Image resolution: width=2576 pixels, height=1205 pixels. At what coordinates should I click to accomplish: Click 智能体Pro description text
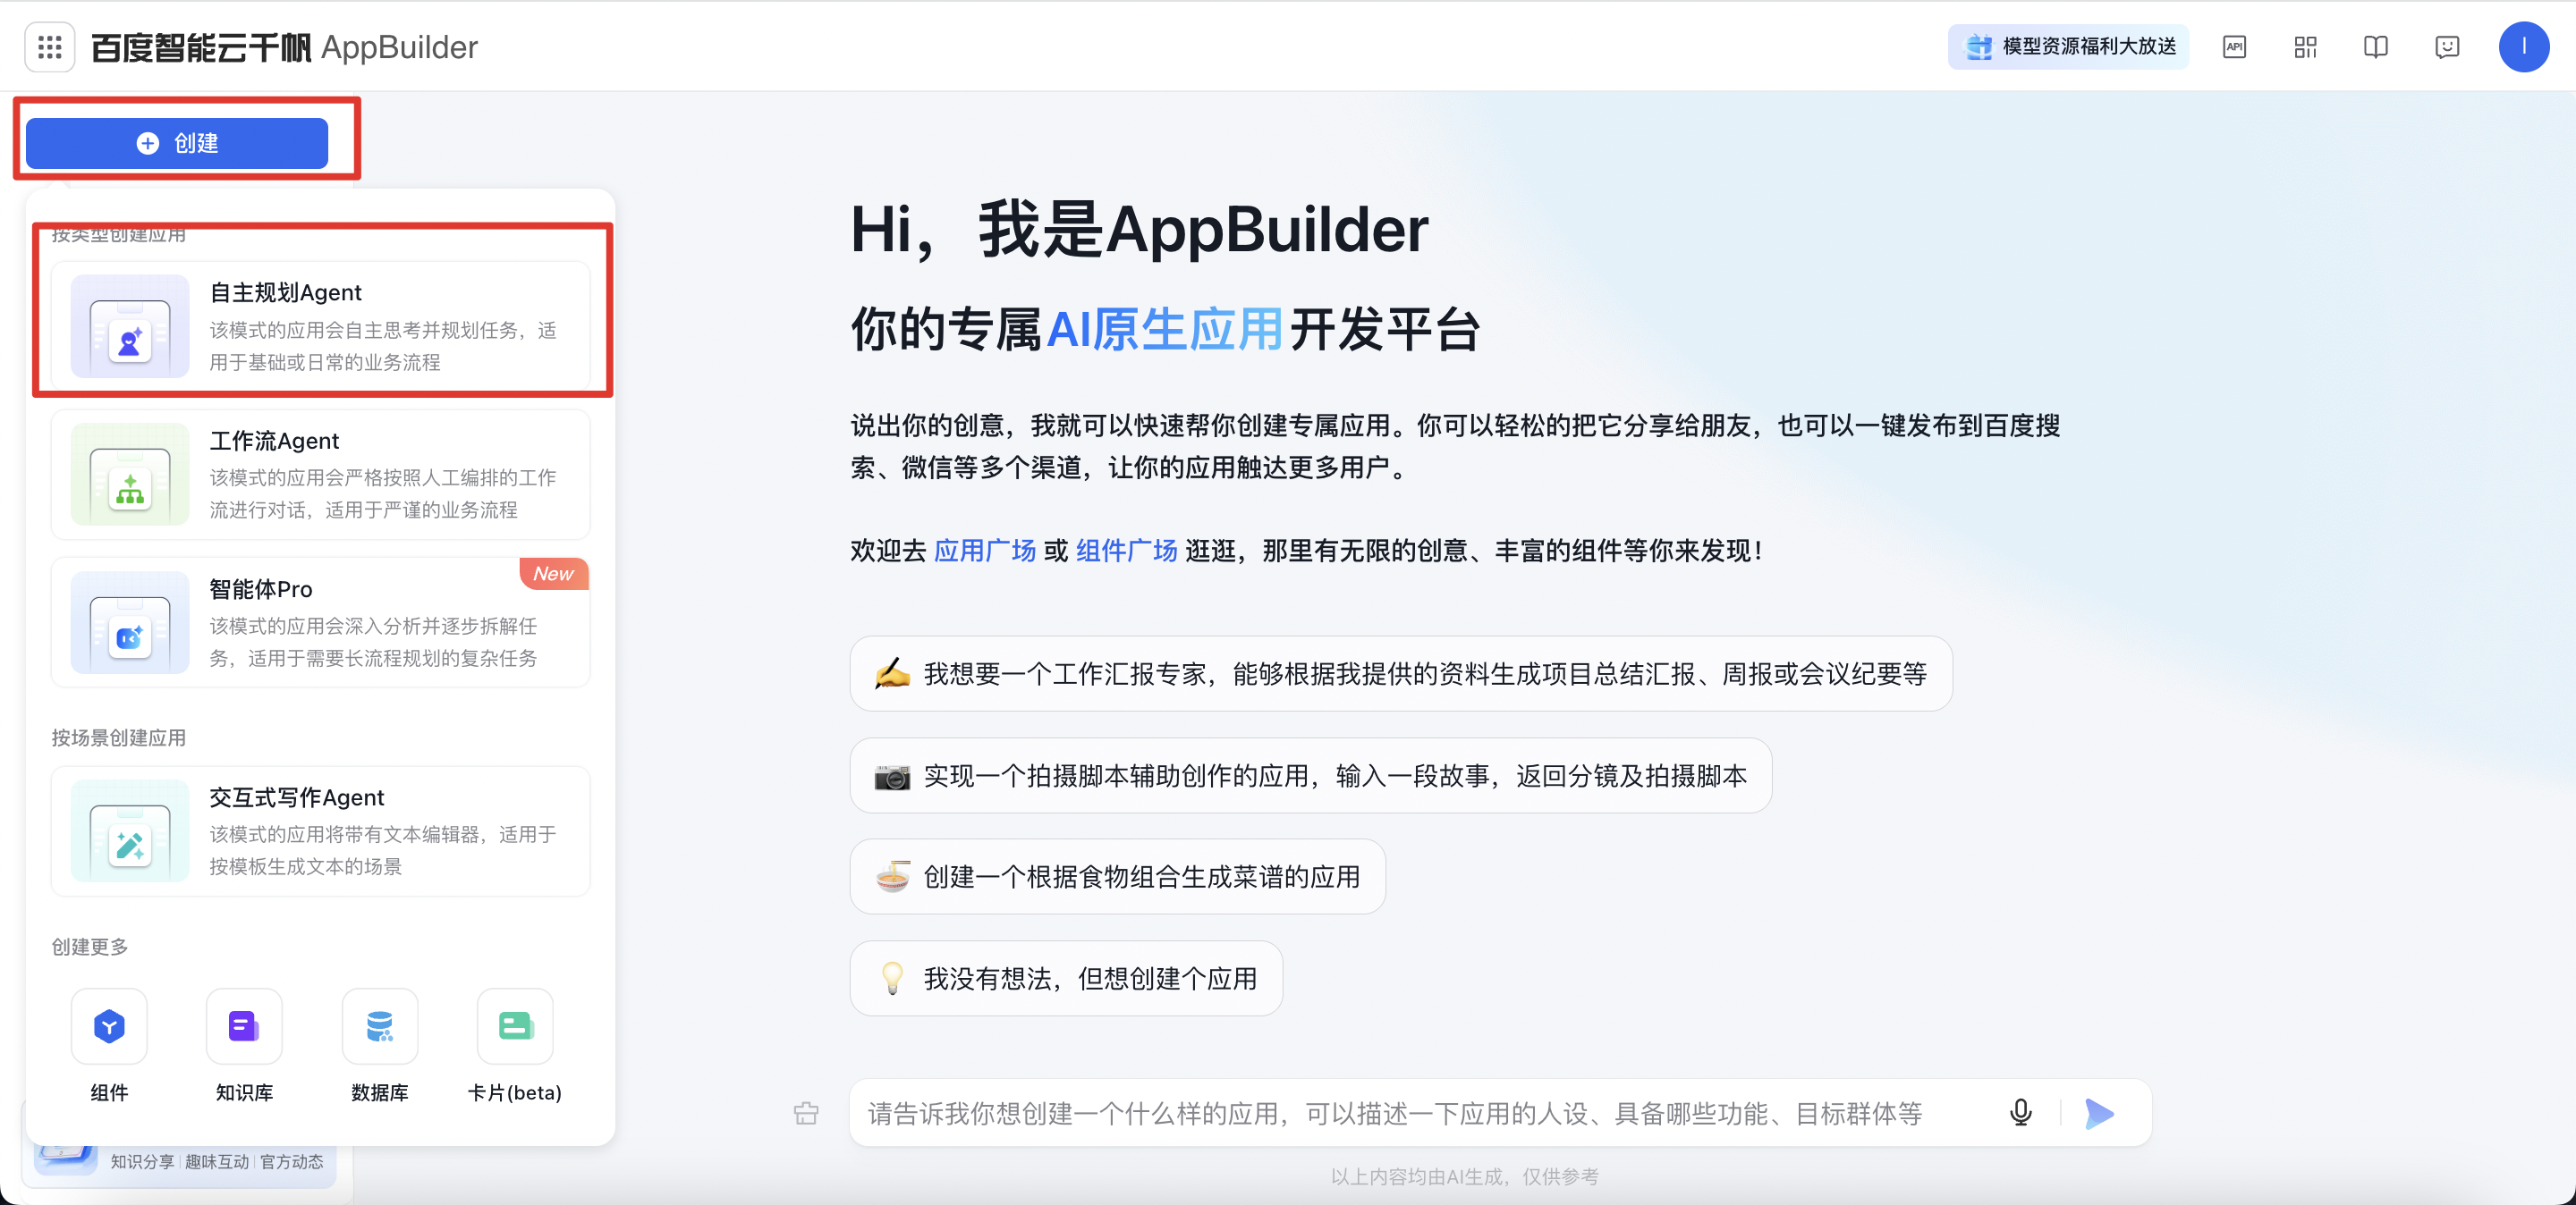tap(373, 642)
